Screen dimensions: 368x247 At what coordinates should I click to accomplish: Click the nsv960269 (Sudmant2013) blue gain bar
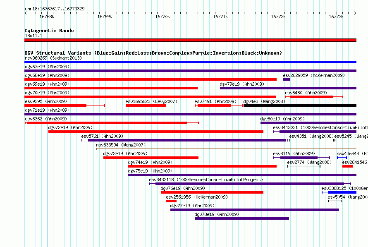click(190, 62)
